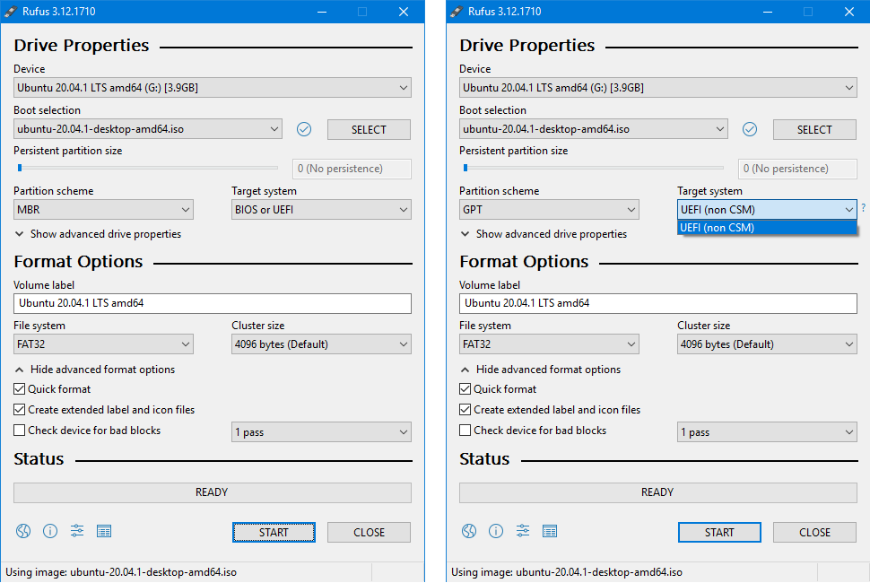Image resolution: width=870 pixels, height=583 pixels.
Task: Toggle Create extended label checkbox in right window
Action: click(x=465, y=409)
